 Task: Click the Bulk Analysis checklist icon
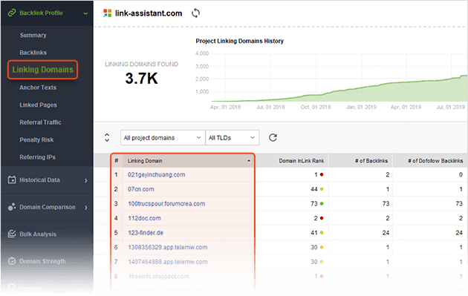[x=12, y=234]
